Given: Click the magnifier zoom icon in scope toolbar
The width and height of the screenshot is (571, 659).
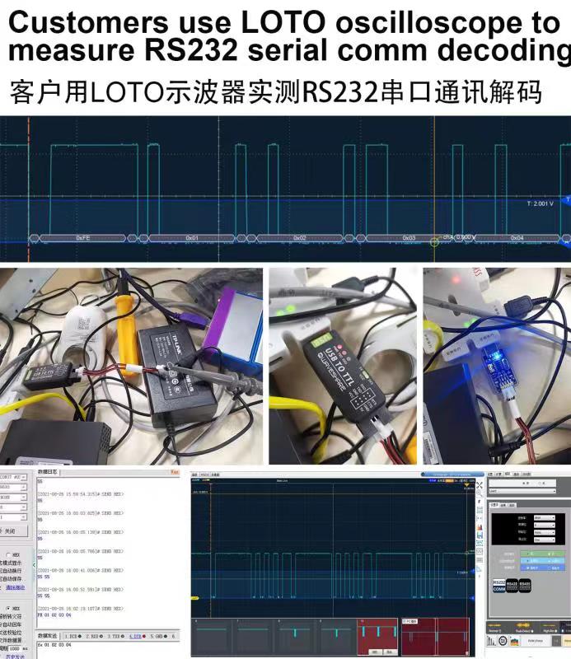Looking at the screenshot, I should pos(479,493).
